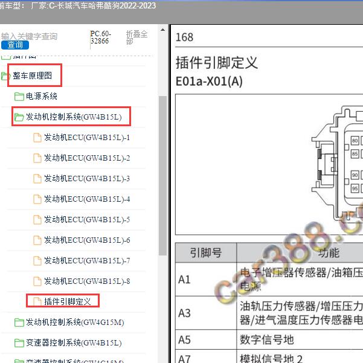363x363 pixels.
Task: Expand the 变速器控制系统(GW4B15L) folder icon
Action: [19, 343]
